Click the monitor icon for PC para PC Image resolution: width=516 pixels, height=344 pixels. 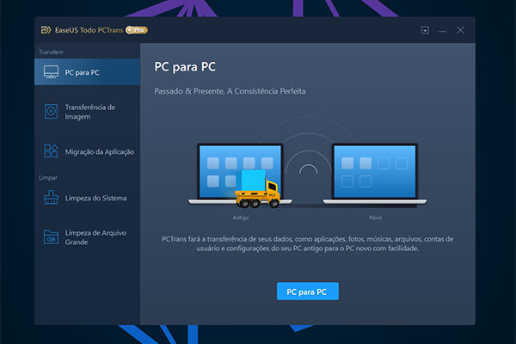[x=51, y=71]
